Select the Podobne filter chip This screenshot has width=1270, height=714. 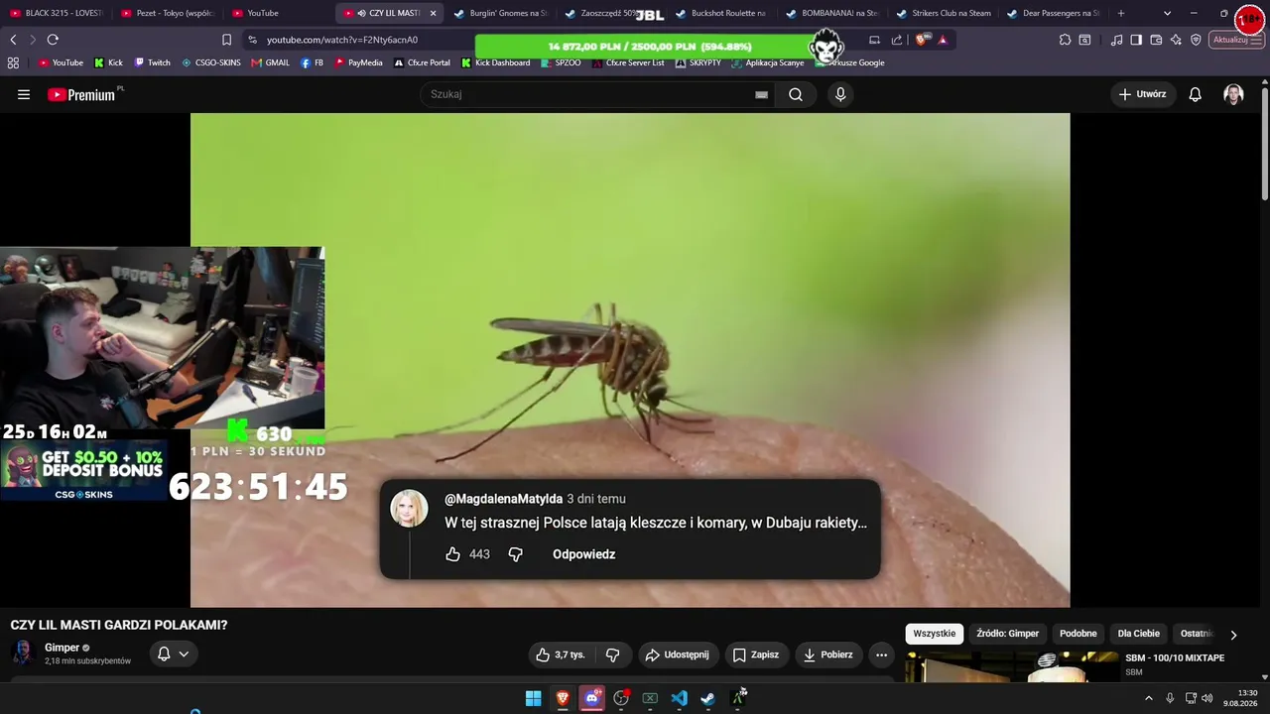coord(1078,634)
